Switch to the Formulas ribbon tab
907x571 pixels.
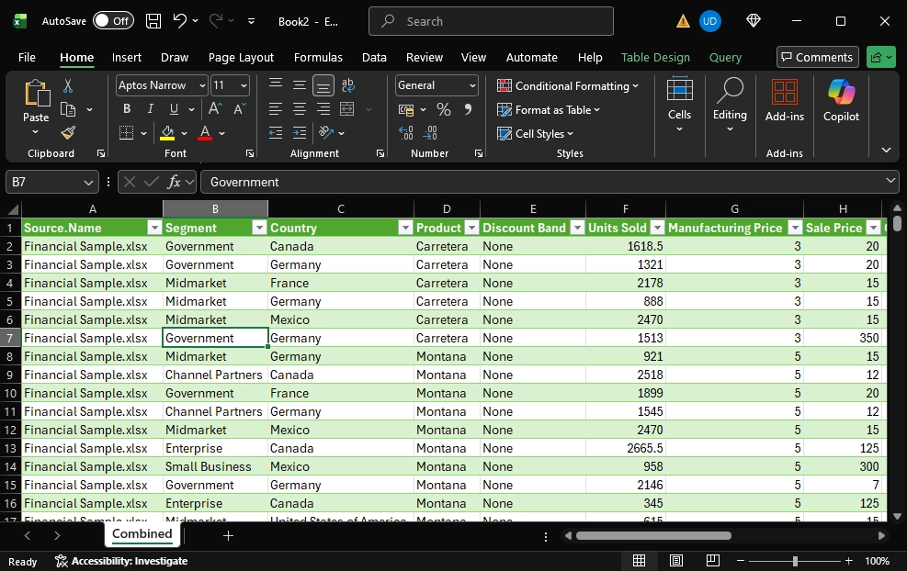click(318, 57)
